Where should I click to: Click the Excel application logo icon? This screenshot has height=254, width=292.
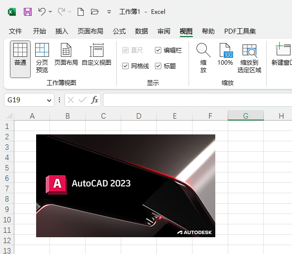pyautogui.click(x=12, y=12)
